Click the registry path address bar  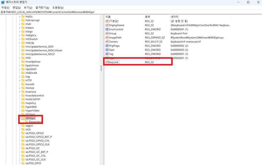point(131,12)
